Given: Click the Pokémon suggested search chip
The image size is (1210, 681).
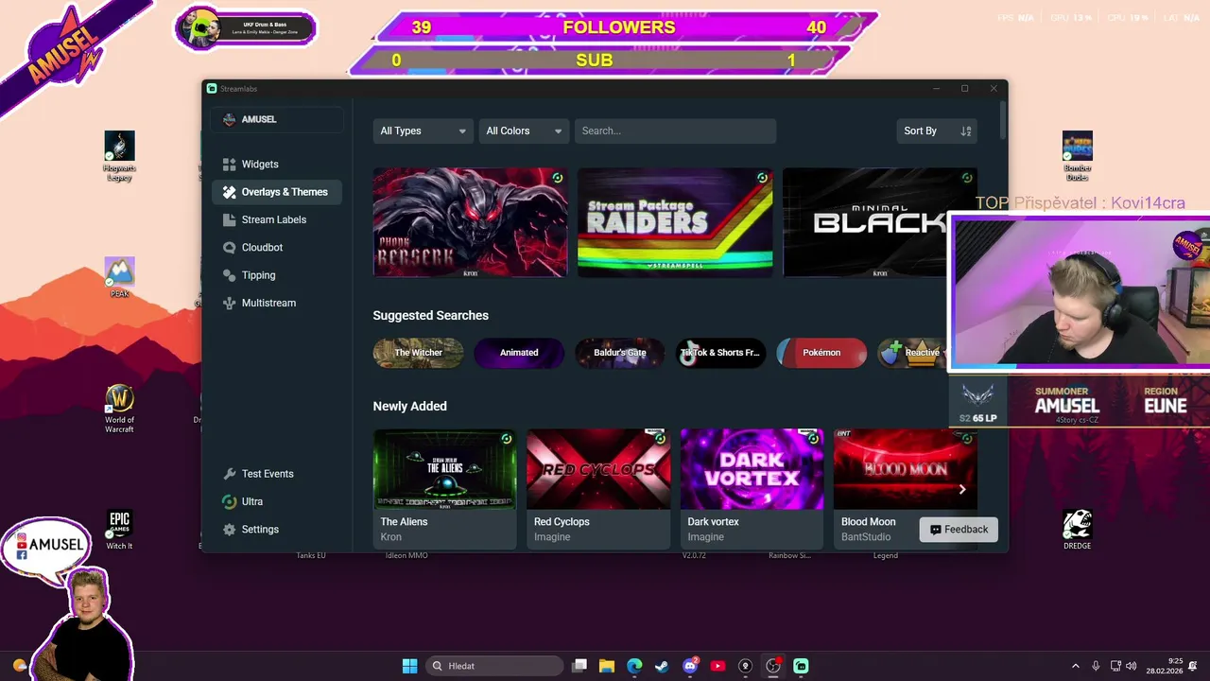Looking at the screenshot, I should pos(821,353).
